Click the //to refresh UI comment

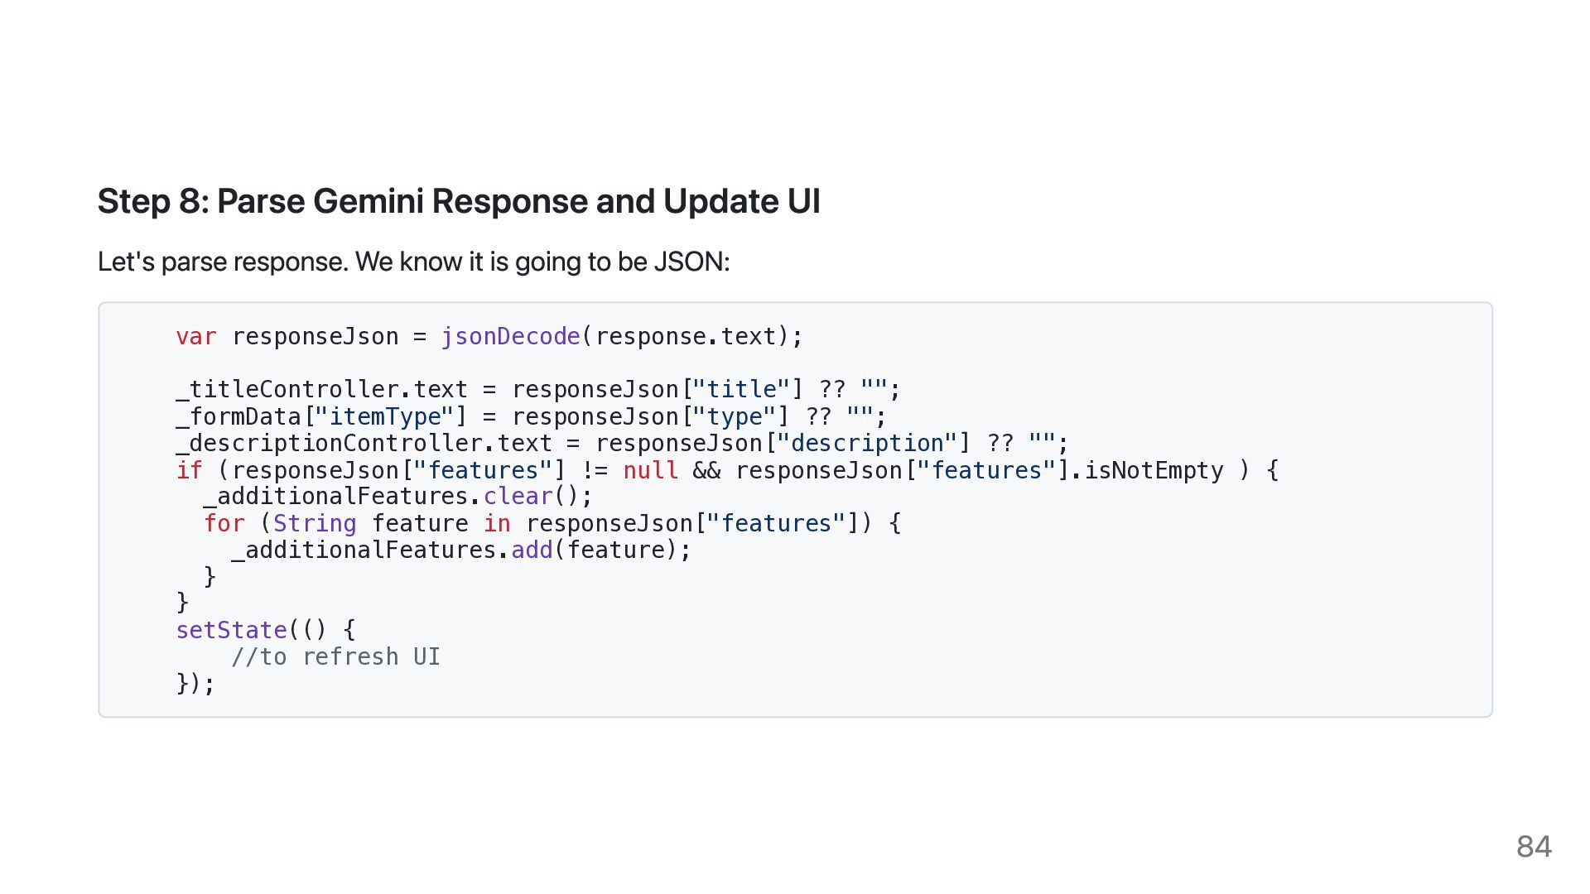335,656
